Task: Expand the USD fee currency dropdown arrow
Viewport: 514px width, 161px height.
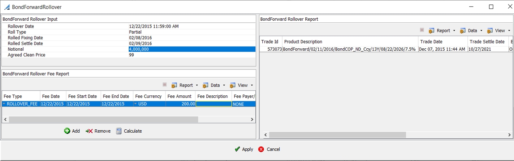Action: point(136,104)
